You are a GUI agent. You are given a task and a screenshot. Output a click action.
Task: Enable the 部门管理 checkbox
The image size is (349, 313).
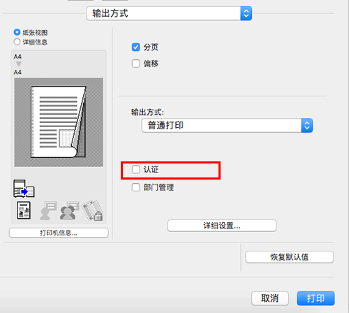(x=136, y=187)
